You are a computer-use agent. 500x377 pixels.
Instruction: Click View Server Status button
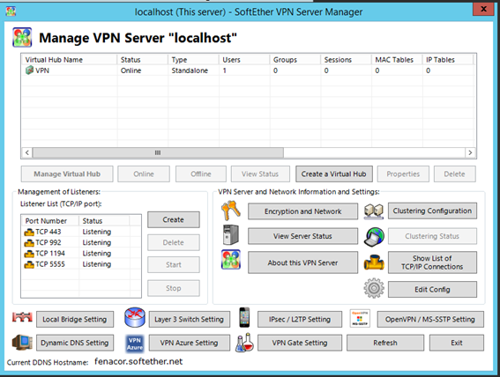[x=303, y=236]
